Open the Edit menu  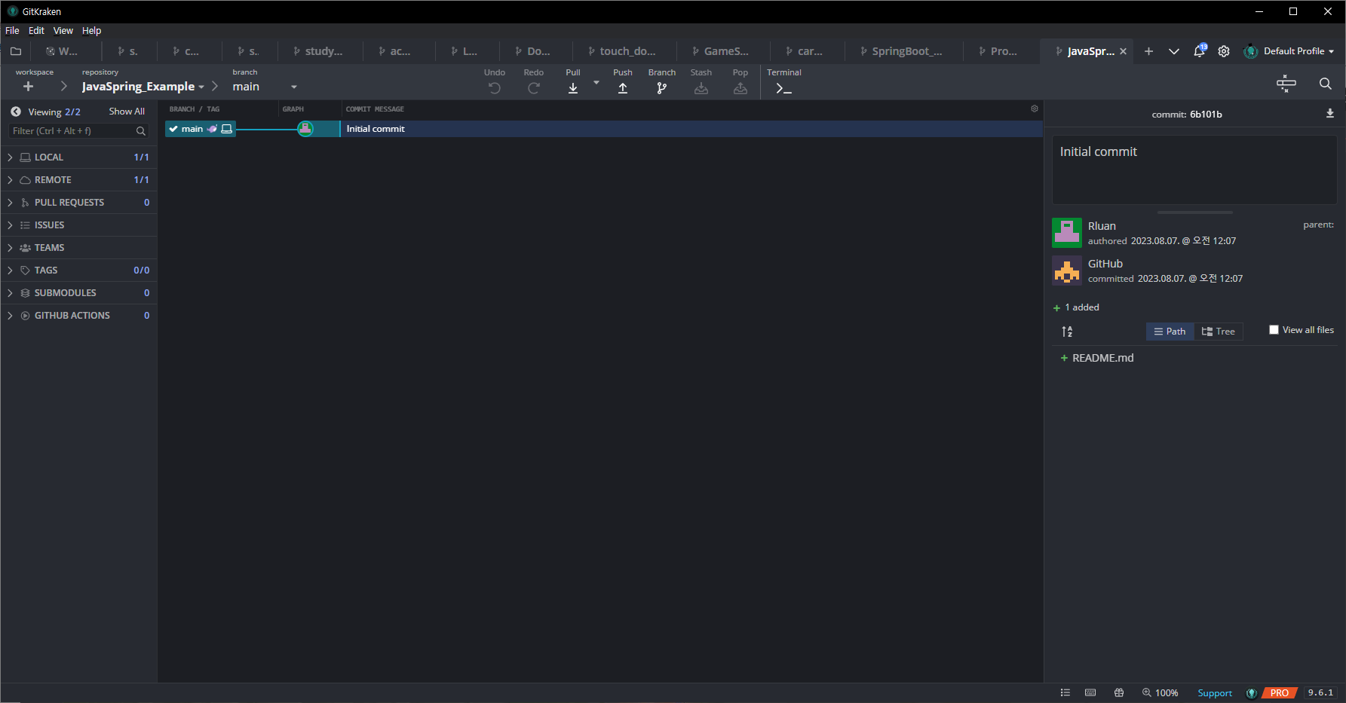point(36,31)
